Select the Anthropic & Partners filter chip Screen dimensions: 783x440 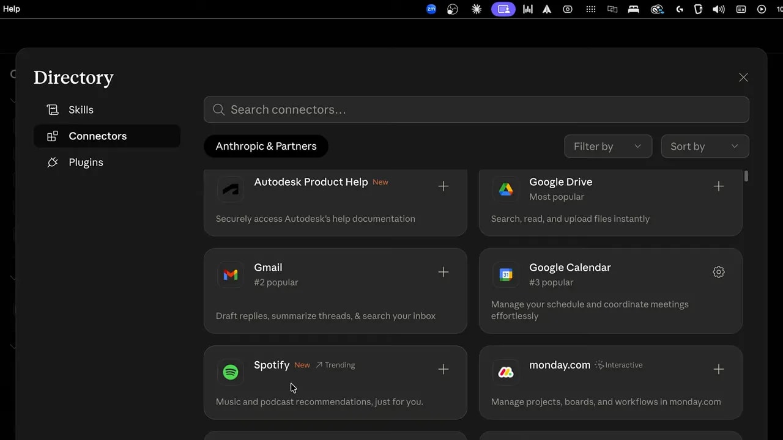pyautogui.click(x=266, y=147)
